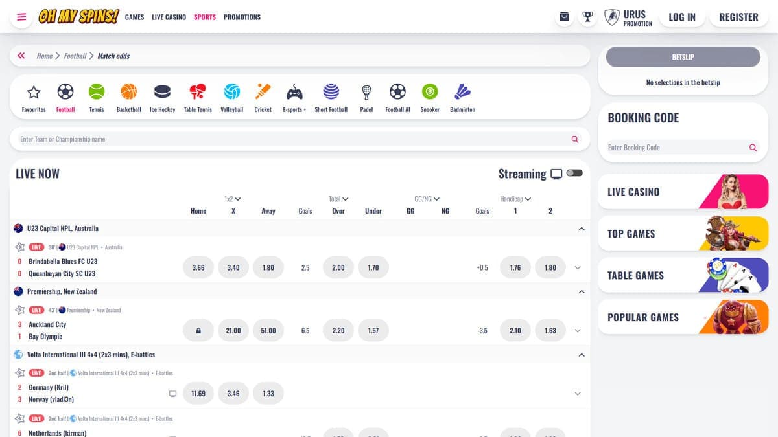Viewport: 778px width, 437px height.
Task: Open the Table Games banner
Action: (683, 275)
